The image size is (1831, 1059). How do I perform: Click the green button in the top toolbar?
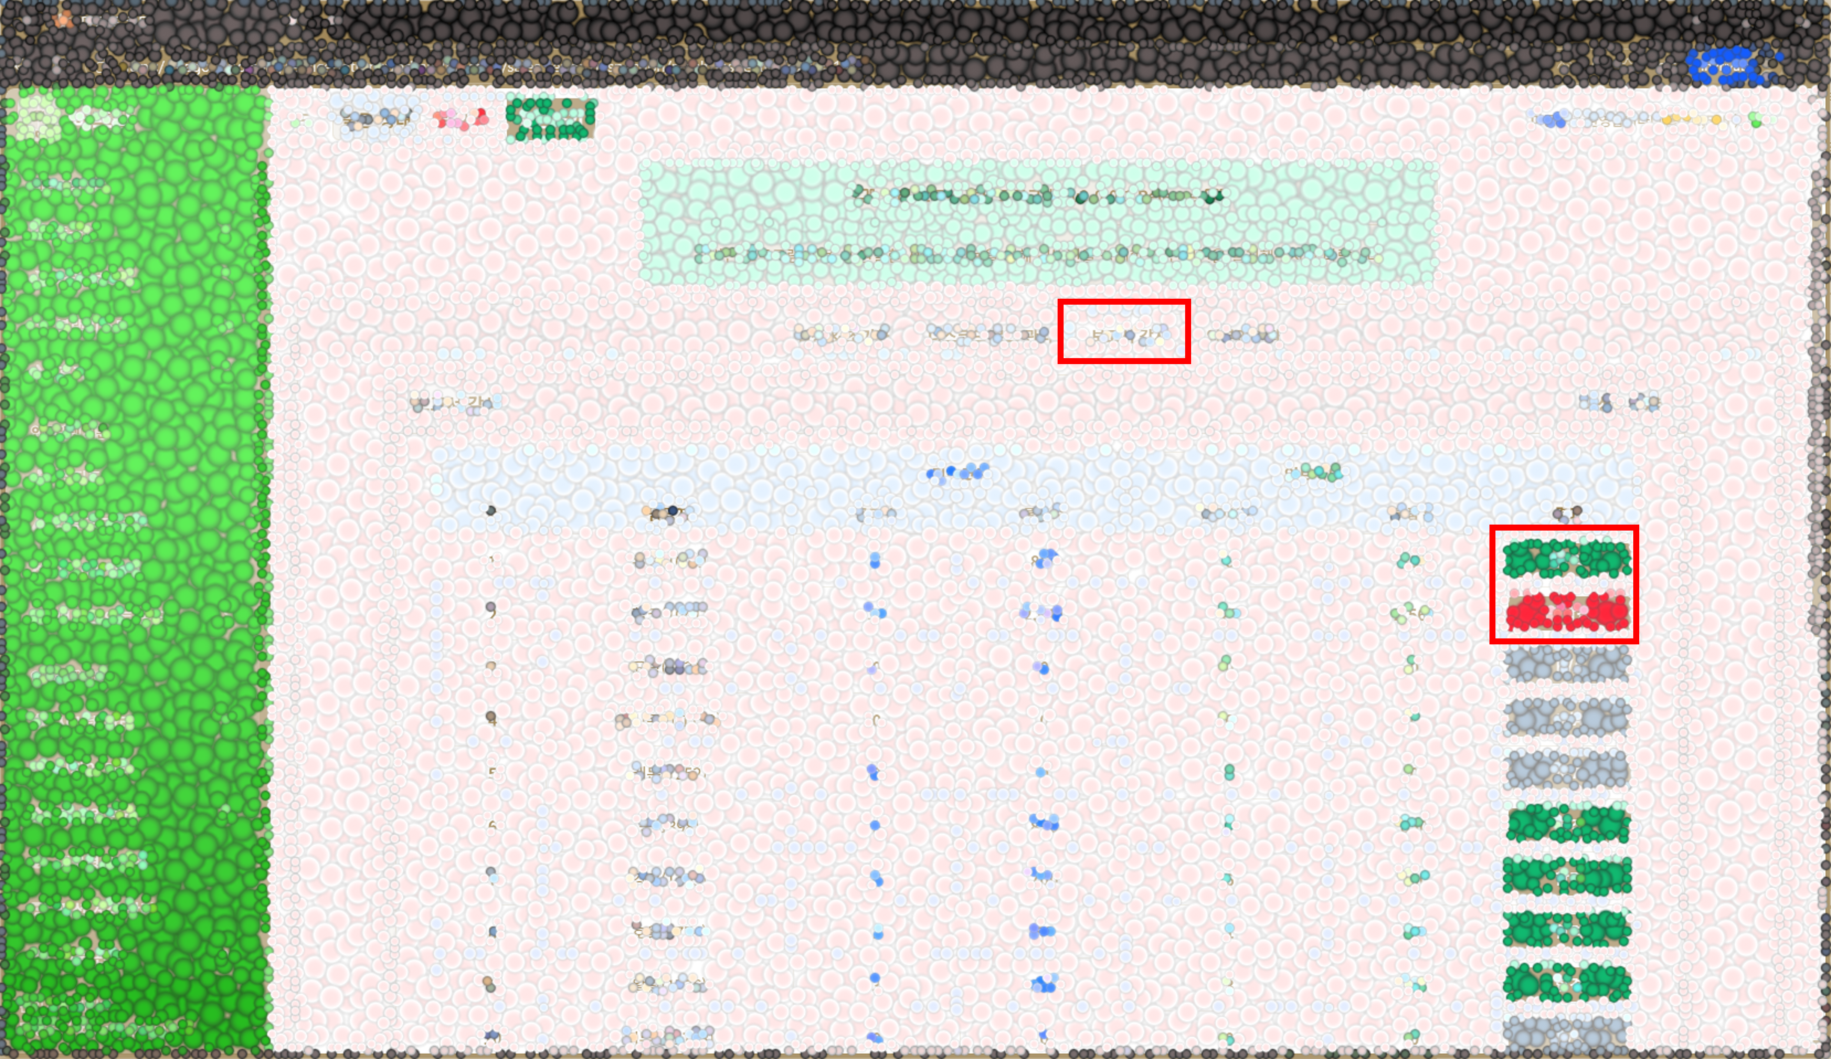(550, 119)
